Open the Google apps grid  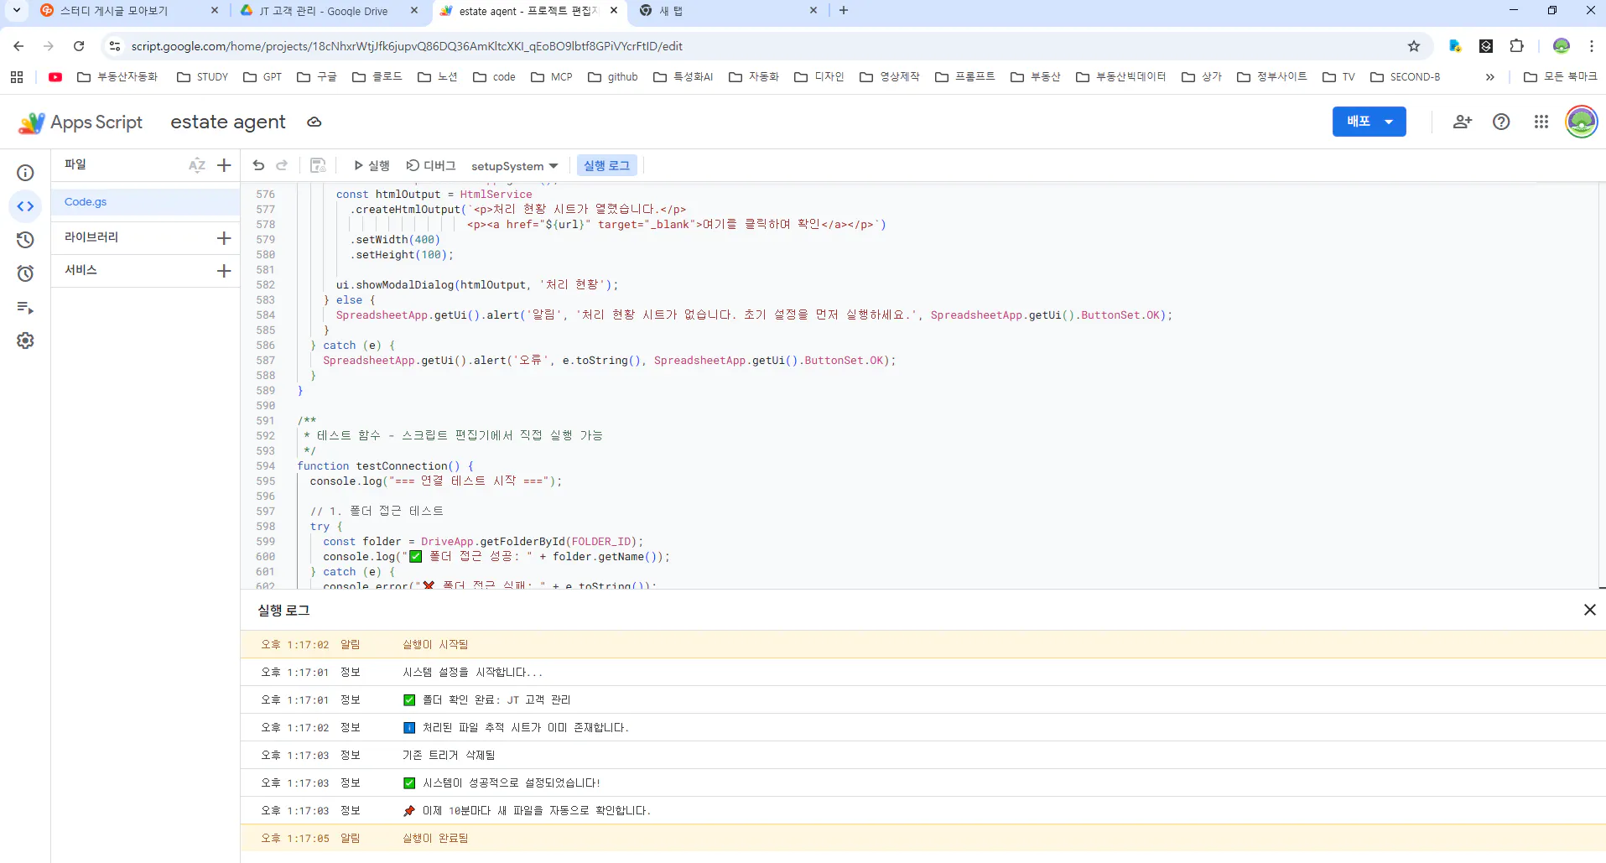pos(1541,122)
